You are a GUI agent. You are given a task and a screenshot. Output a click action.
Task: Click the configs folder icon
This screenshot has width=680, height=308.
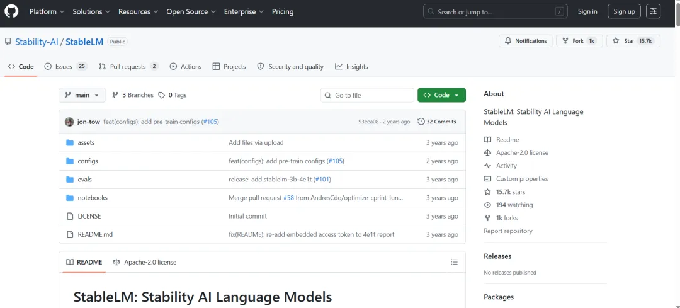[x=70, y=161]
